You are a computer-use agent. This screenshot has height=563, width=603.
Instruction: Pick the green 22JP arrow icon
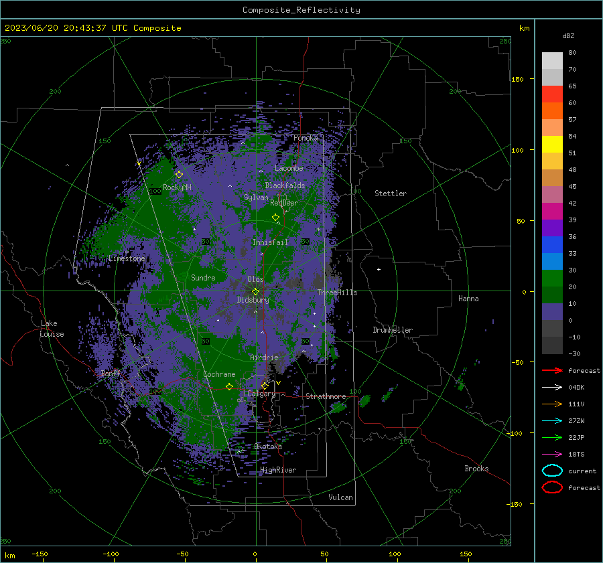coord(552,437)
